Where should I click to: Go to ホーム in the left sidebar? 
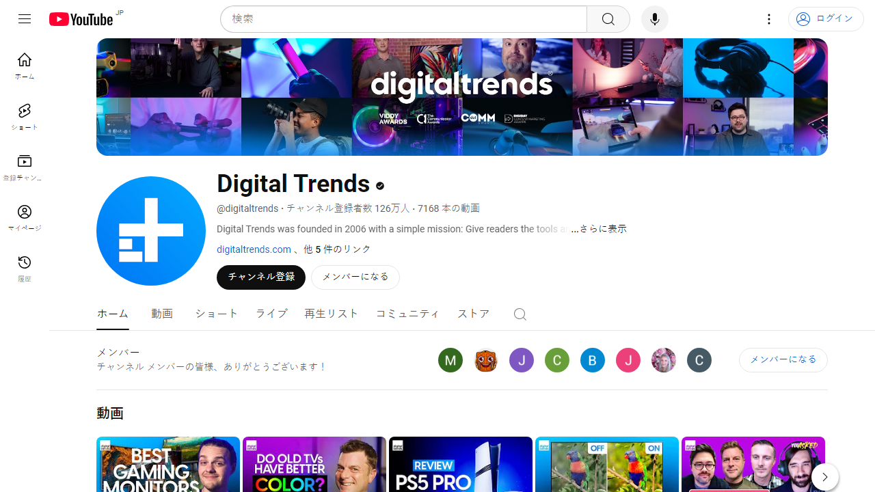25,66
